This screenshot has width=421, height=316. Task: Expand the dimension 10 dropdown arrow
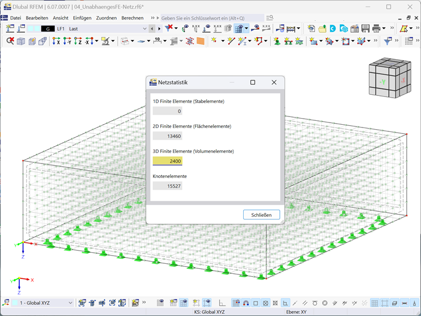[x=165, y=41]
